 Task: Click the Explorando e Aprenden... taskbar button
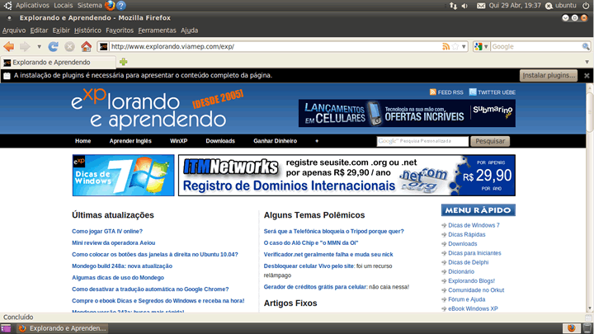click(x=63, y=328)
